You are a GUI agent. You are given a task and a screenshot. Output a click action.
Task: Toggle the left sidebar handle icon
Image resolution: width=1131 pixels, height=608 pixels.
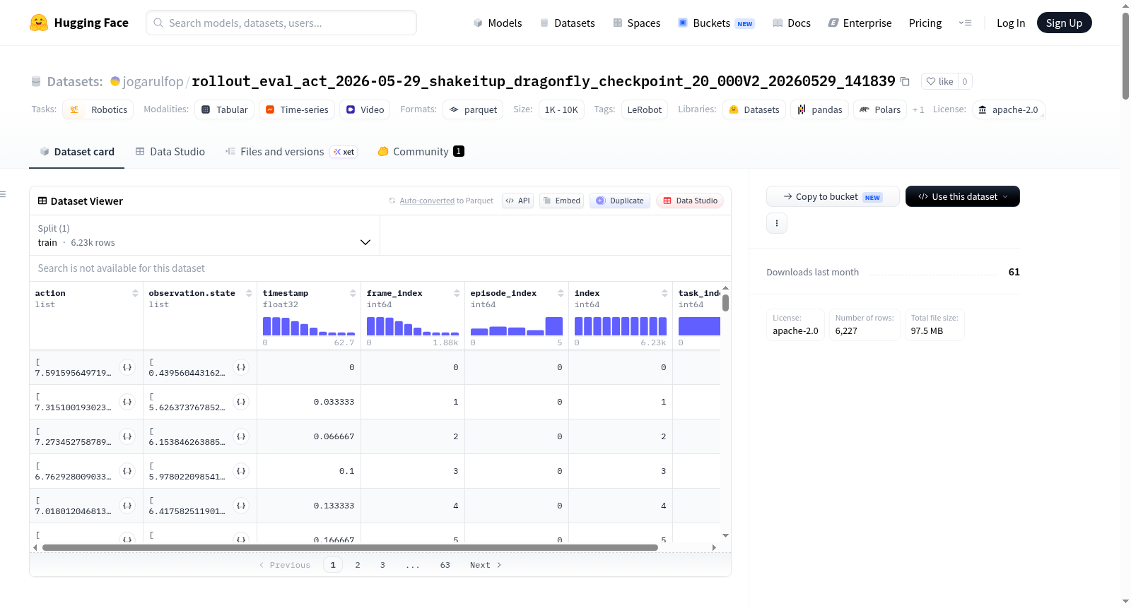click(x=3, y=194)
